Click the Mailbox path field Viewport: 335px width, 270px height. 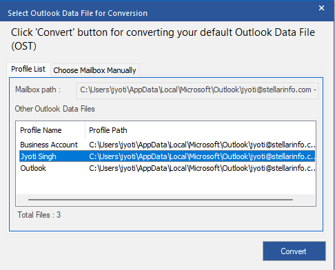click(197, 90)
